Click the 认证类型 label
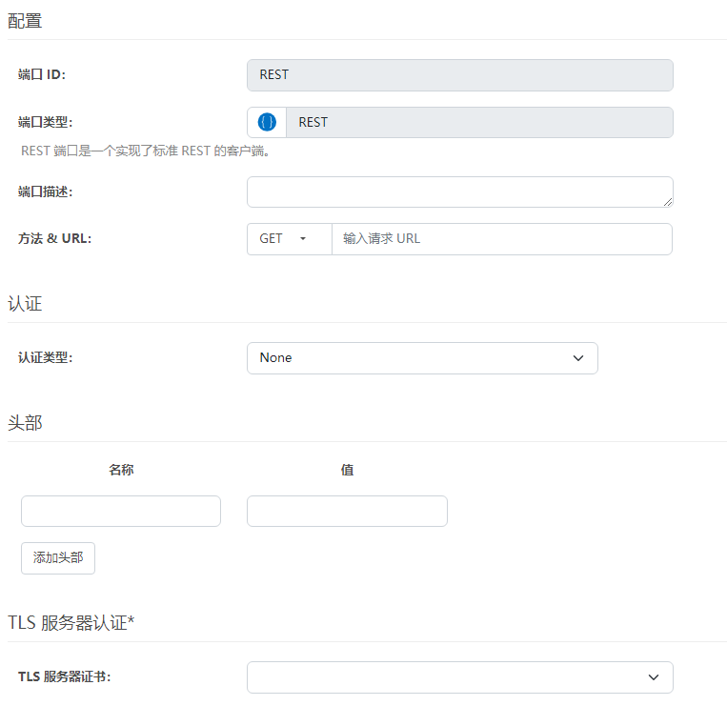Viewport: 727px width, 706px height. click(x=46, y=357)
